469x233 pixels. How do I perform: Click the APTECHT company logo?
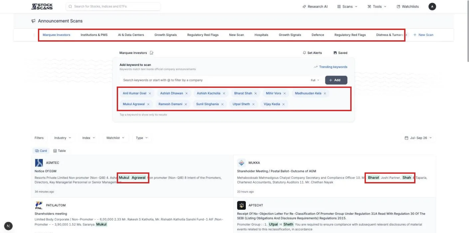[x=241, y=205]
